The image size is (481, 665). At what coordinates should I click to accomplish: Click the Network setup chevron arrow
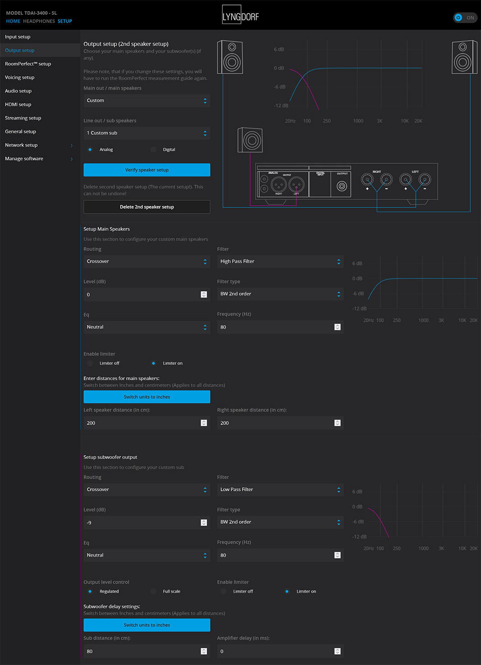pyautogui.click(x=72, y=145)
